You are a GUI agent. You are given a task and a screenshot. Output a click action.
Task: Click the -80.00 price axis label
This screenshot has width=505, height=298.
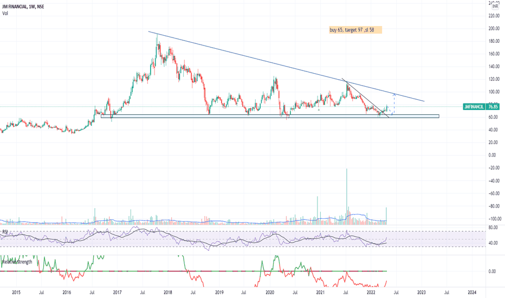pyautogui.click(x=494, y=206)
